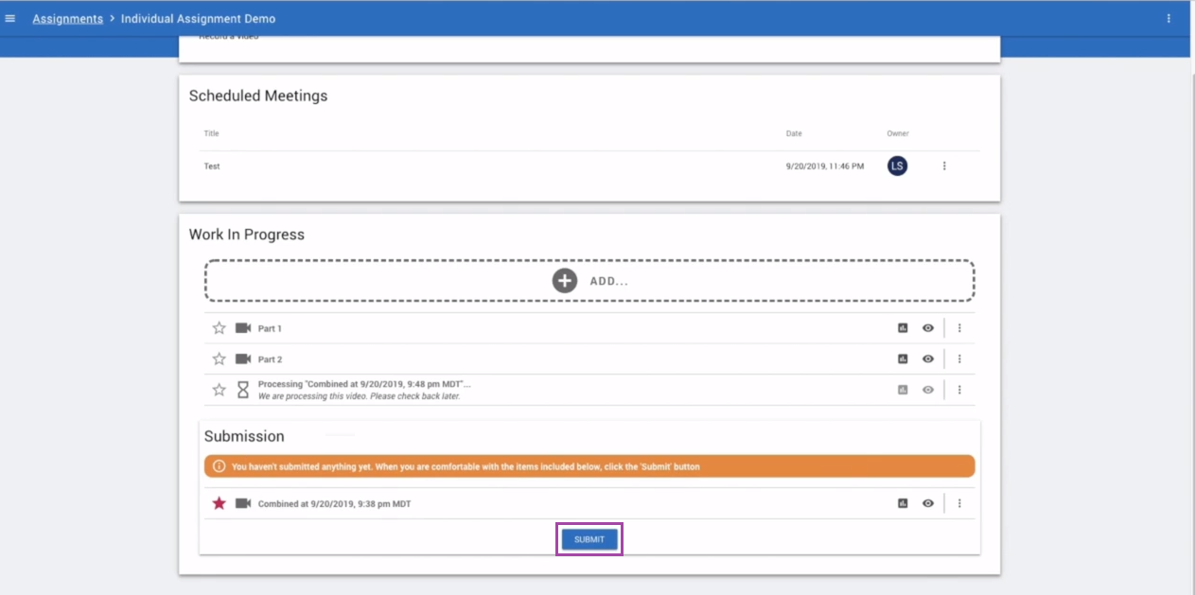Toggle visibility eye for processing video
1195x595 pixels.
(x=928, y=390)
